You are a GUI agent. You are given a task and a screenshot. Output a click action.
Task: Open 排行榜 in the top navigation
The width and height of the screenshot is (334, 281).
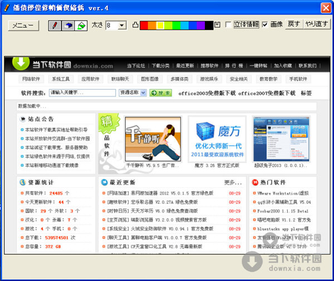[234, 66]
